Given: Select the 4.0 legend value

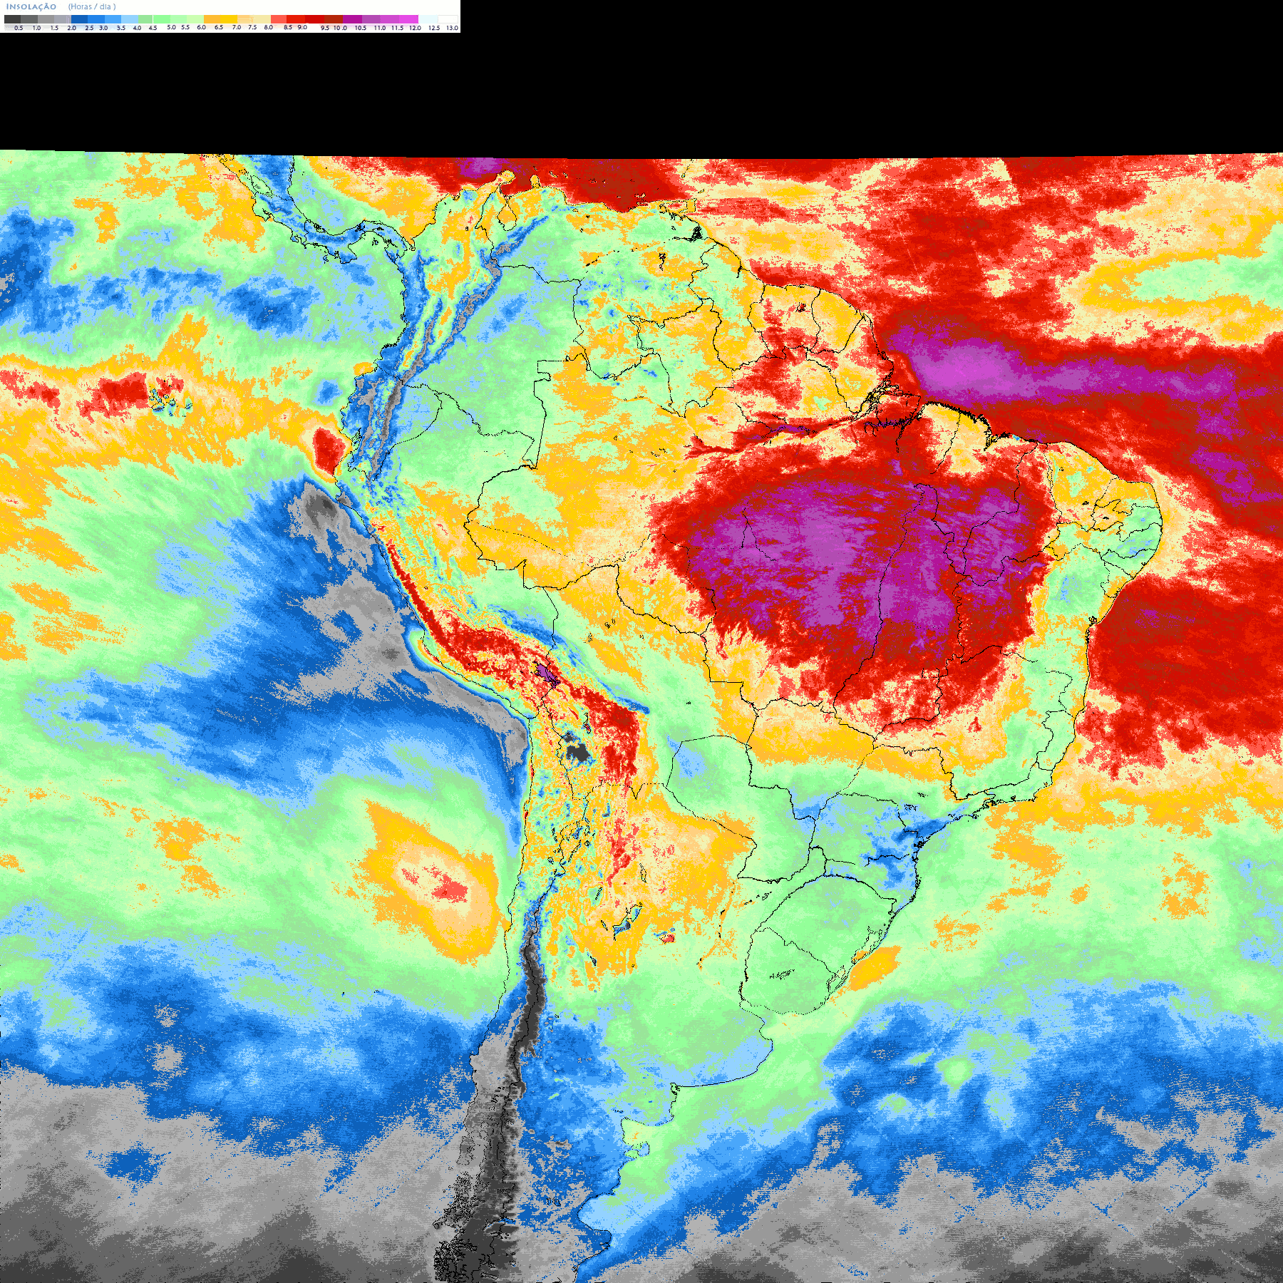Looking at the screenshot, I should tap(137, 28).
